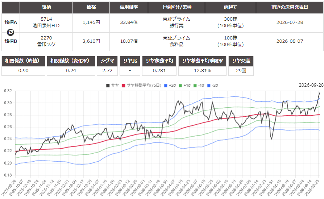The height and width of the screenshot is (199, 324).
Task: Toggle the red サヤ移動平均(75日) legend series
Action: point(141,85)
